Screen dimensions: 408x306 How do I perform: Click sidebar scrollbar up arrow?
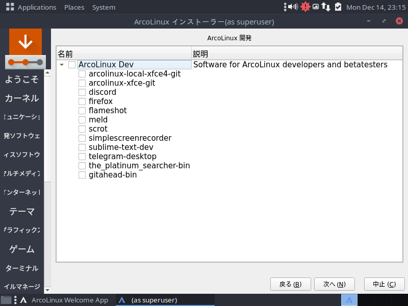(x=47, y=72)
